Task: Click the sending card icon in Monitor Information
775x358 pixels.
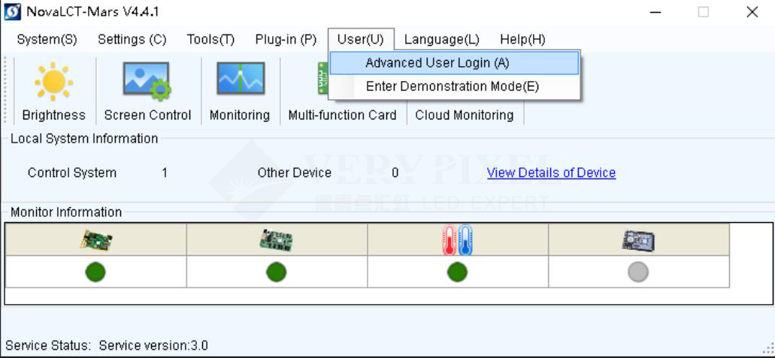Action: point(96,240)
